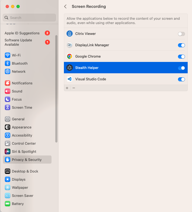The image size is (192, 212).
Task: Click the Desktop & Dock icon
Action: [x=8, y=171]
